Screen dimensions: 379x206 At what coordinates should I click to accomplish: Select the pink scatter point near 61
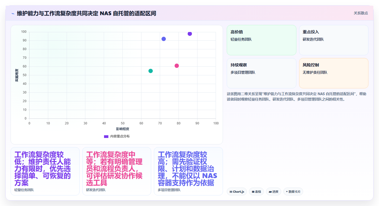click(177, 66)
